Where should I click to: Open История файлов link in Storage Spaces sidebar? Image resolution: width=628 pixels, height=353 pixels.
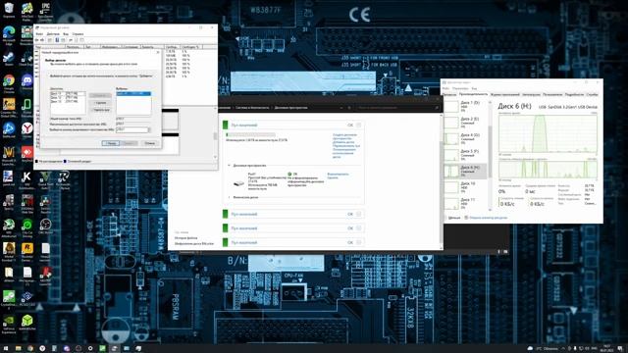click(x=185, y=238)
